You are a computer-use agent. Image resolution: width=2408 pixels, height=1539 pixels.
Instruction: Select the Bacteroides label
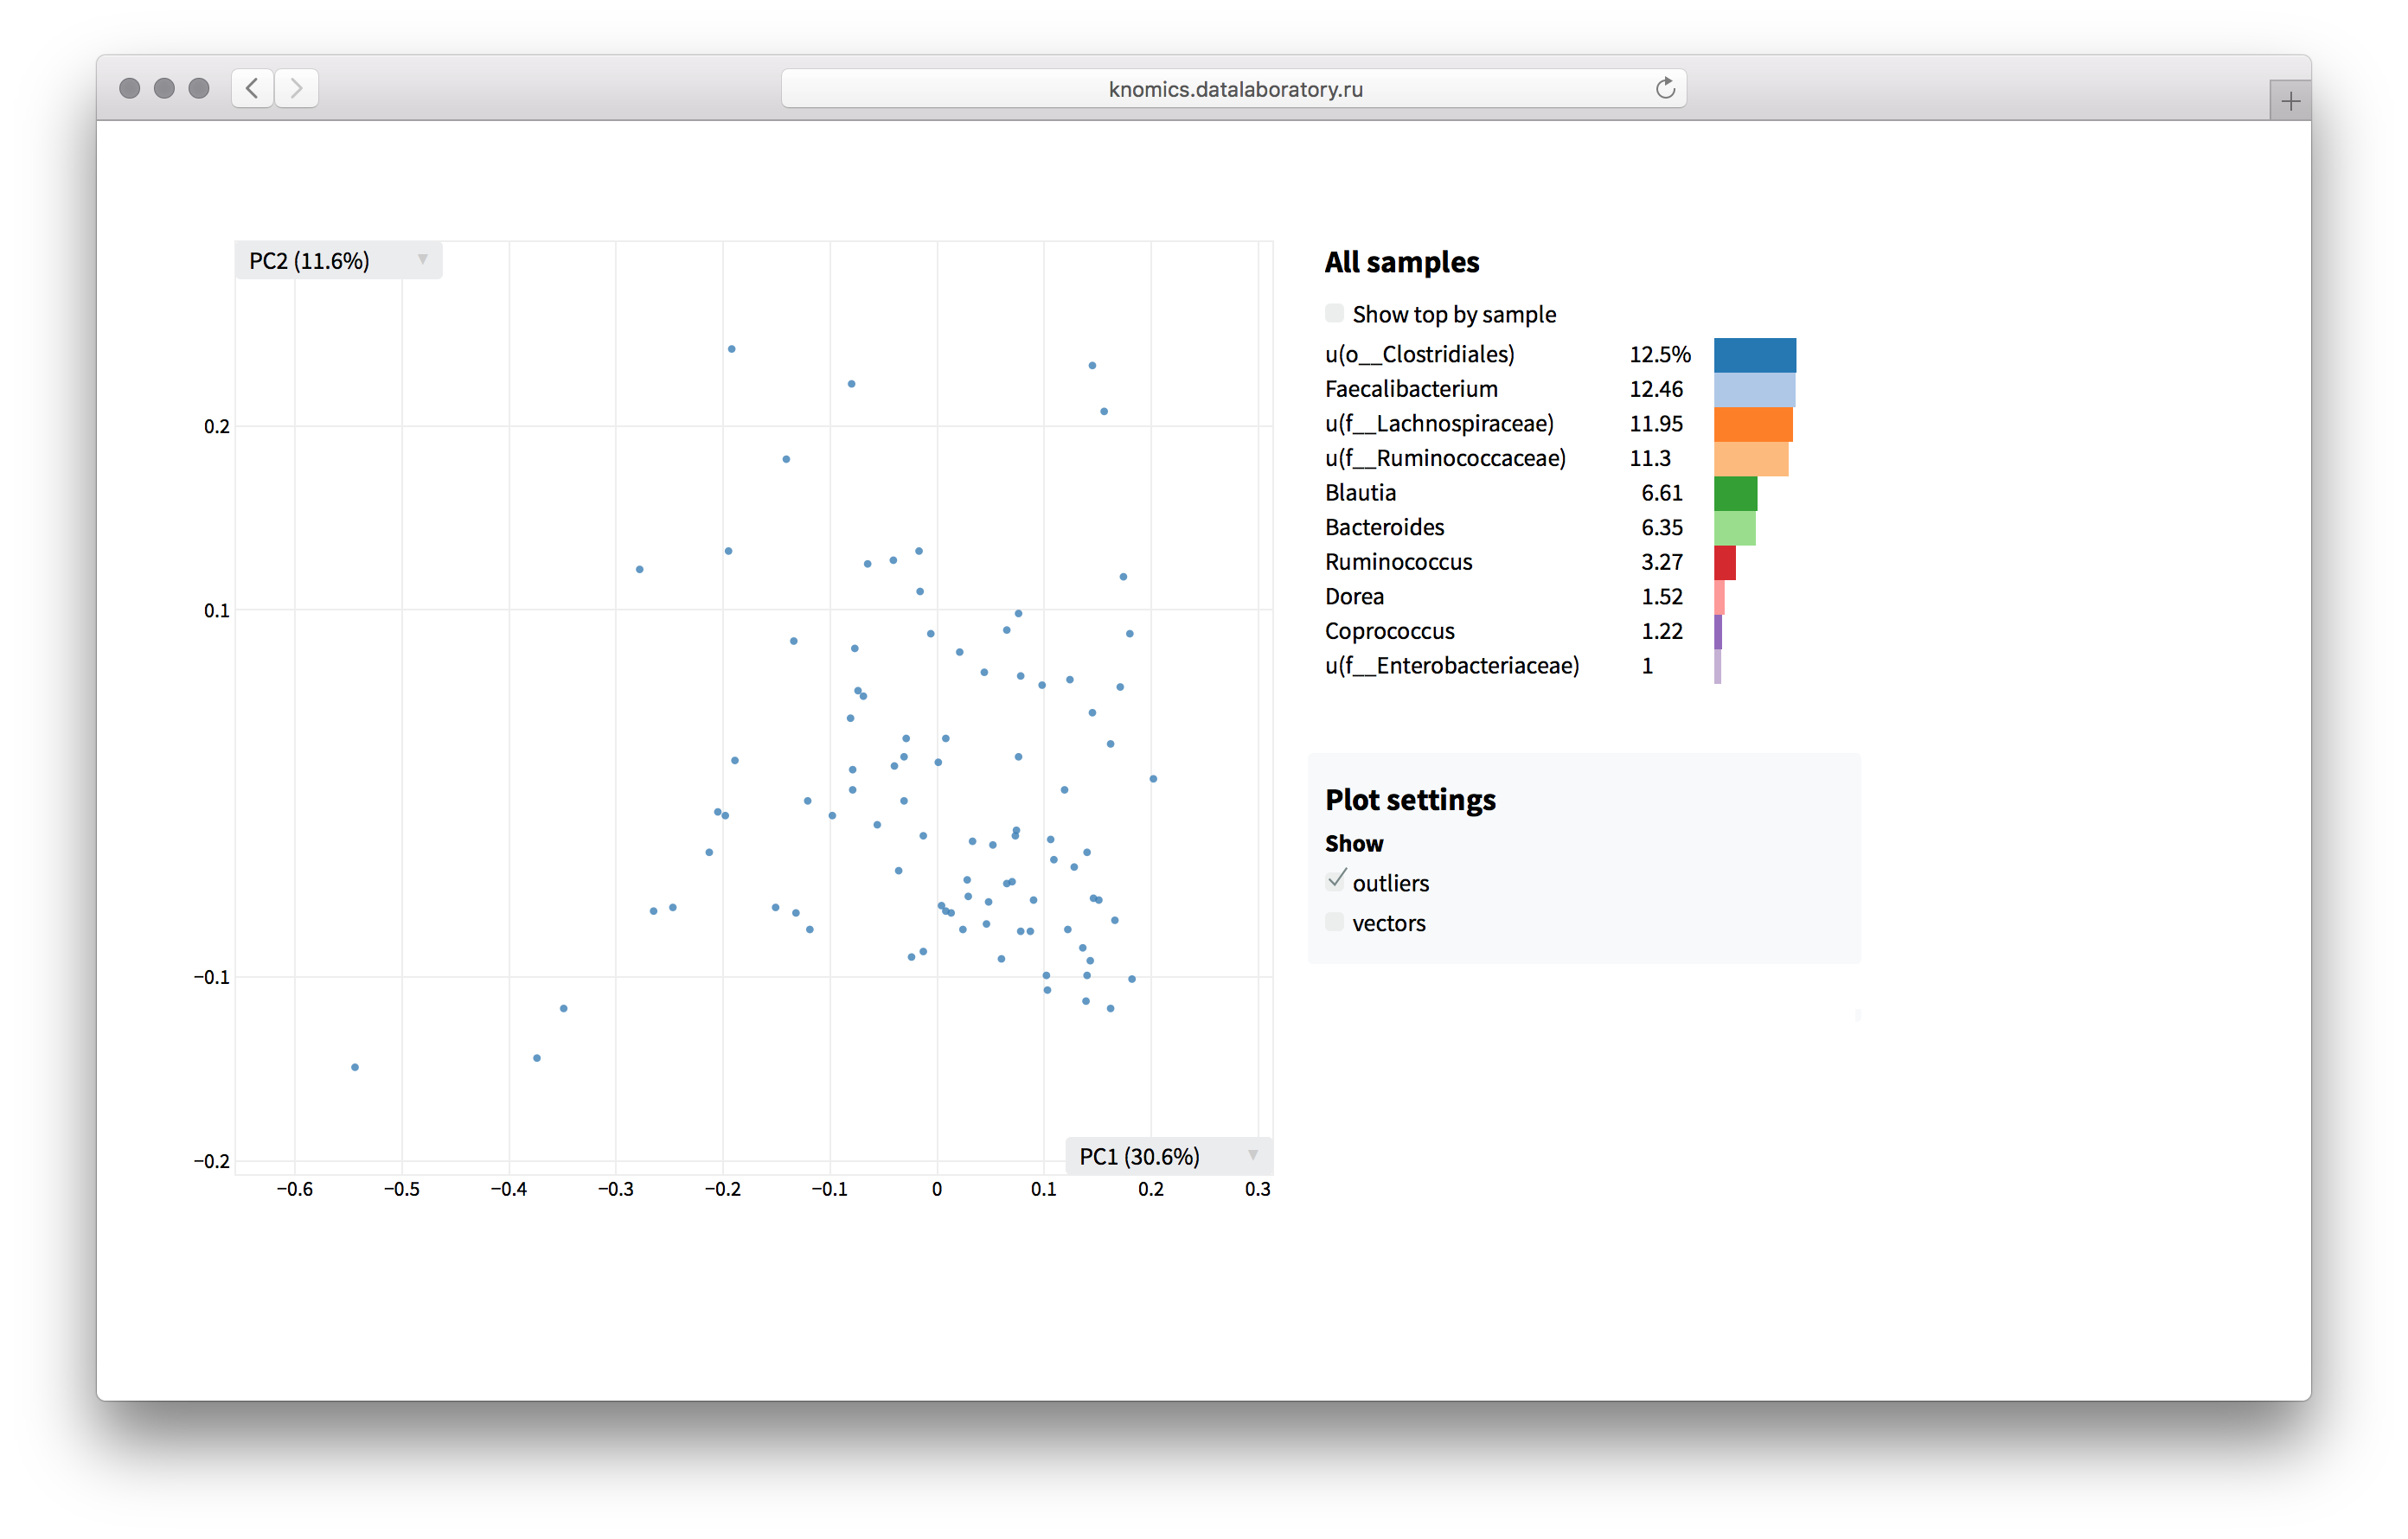1384,527
